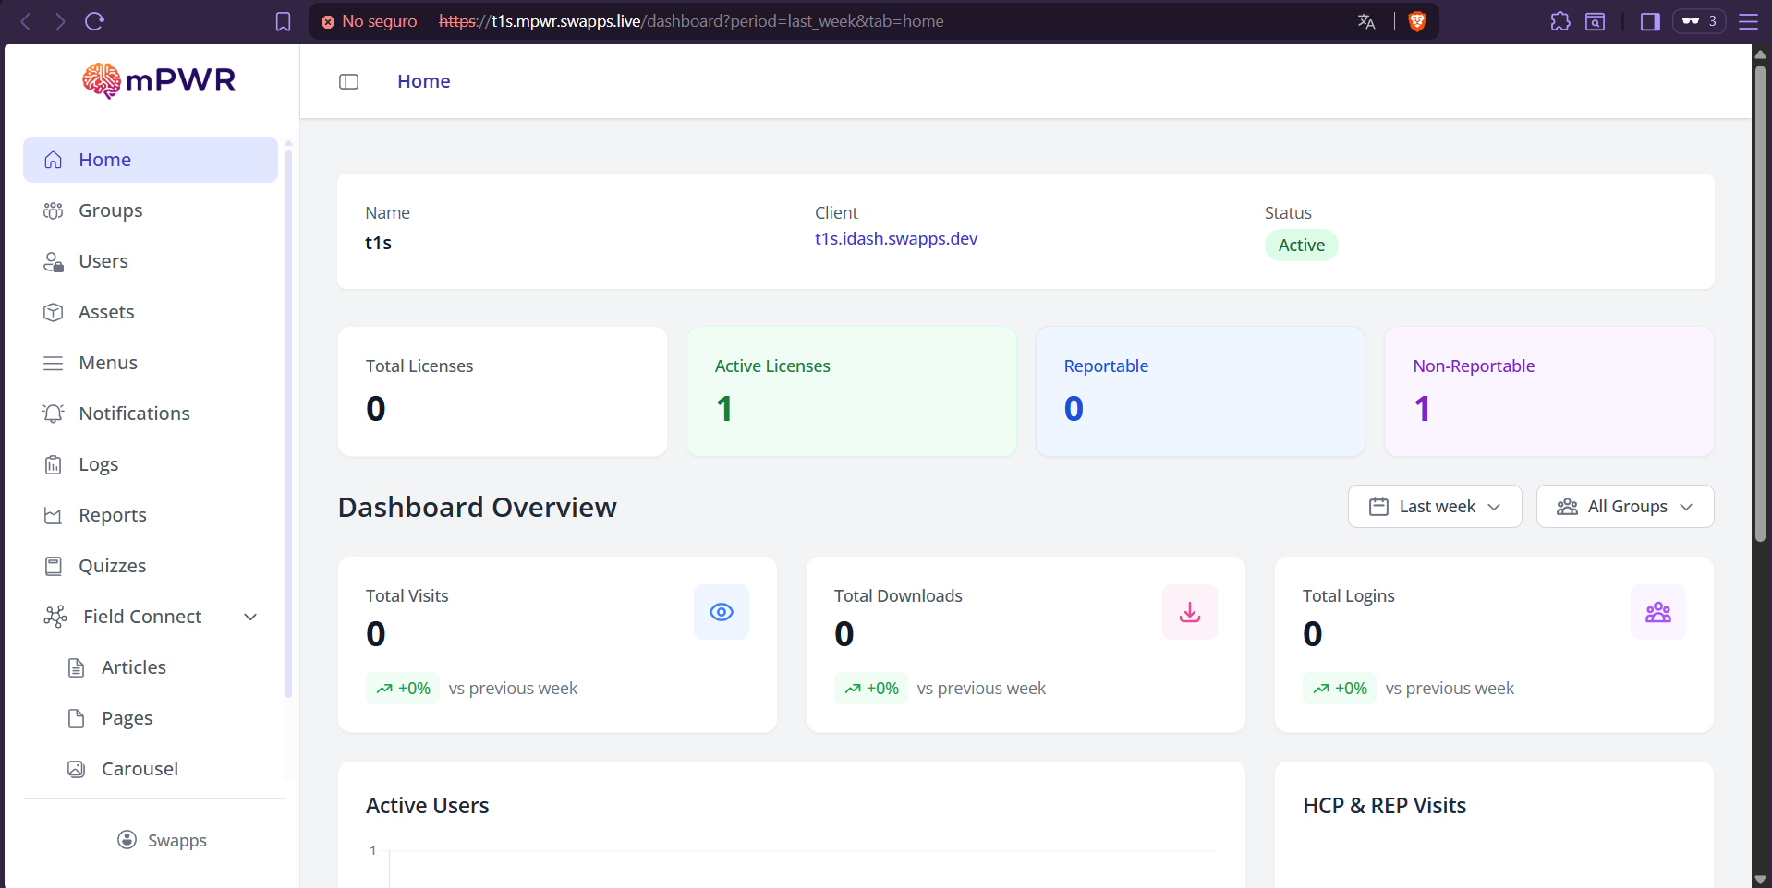This screenshot has height=888, width=1772.
Task: Click the users icon on Total Logins card
Action: [1658, 612]
